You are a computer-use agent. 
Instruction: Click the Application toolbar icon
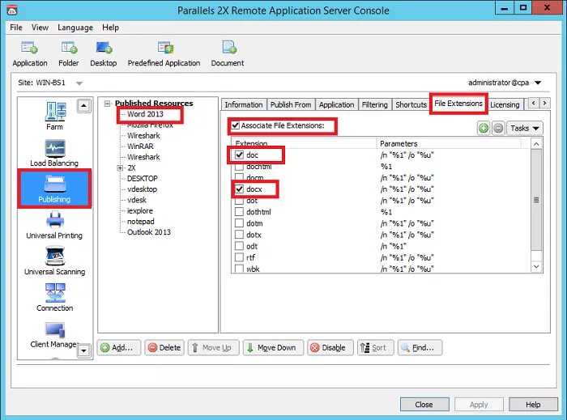click(30, 48)
